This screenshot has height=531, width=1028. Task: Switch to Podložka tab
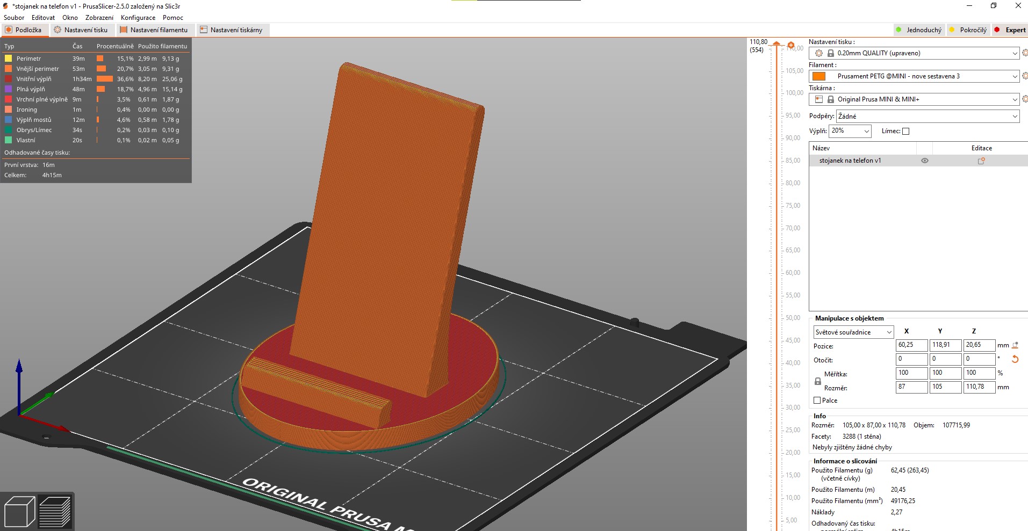click(x=25, y=30)
